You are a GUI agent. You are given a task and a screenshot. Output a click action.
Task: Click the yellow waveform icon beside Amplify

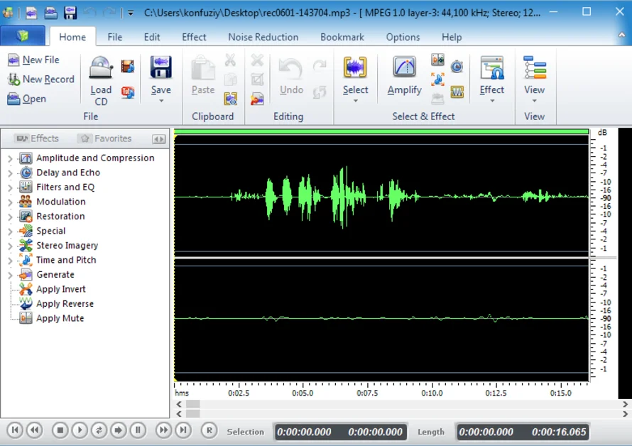point(457,92)
